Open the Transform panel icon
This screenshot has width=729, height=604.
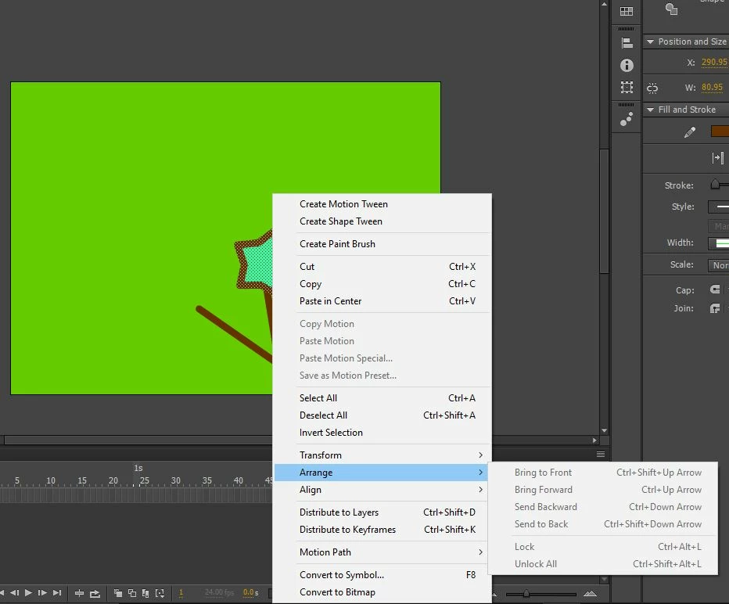pos(627,87)
